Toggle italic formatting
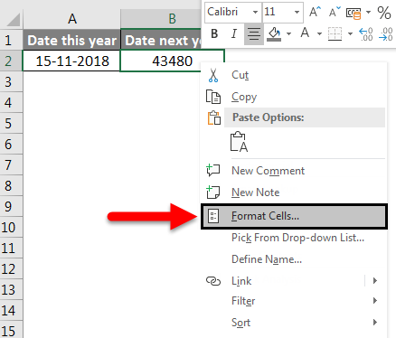Screen dimensions: 396x338 234,33
